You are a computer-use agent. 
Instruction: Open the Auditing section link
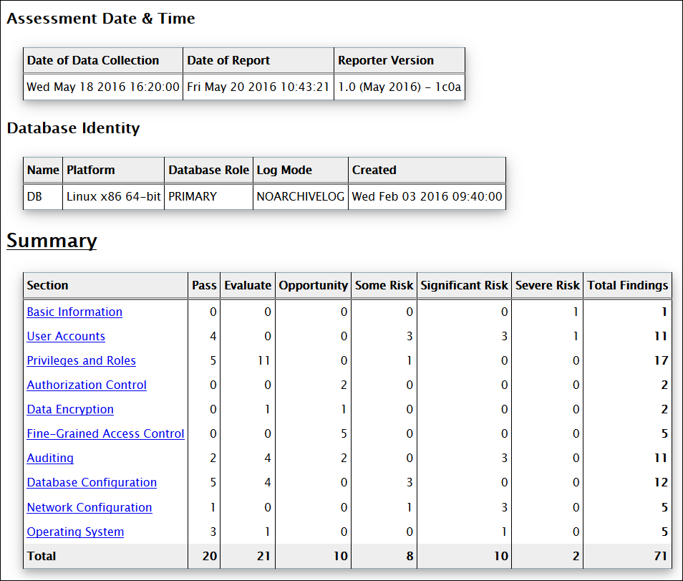pos(49,458)
